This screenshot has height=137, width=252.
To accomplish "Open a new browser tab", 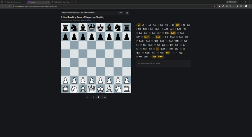I will tap(76, 2).
